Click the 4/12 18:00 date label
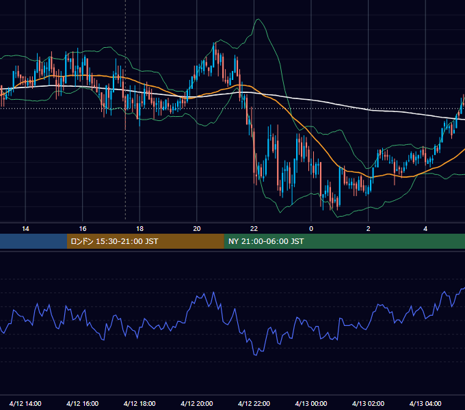465x410 pixels. tap(139, 403)
